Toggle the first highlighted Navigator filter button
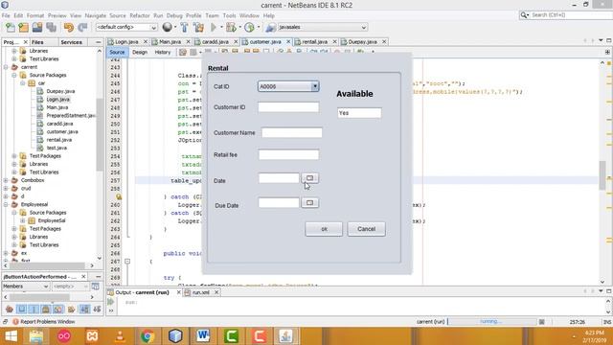Viewport: 613px width, 345px height. tap(21, 309)
